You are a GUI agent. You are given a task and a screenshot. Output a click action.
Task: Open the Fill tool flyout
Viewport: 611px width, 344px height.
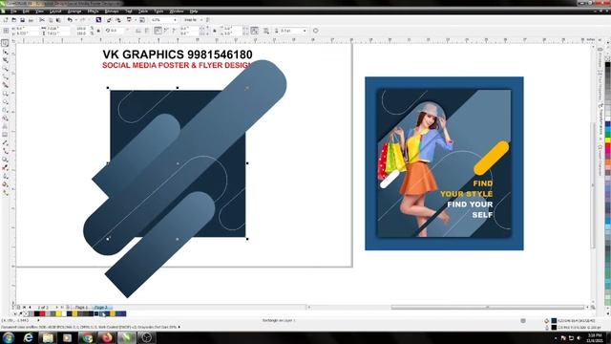coord(5,184)
